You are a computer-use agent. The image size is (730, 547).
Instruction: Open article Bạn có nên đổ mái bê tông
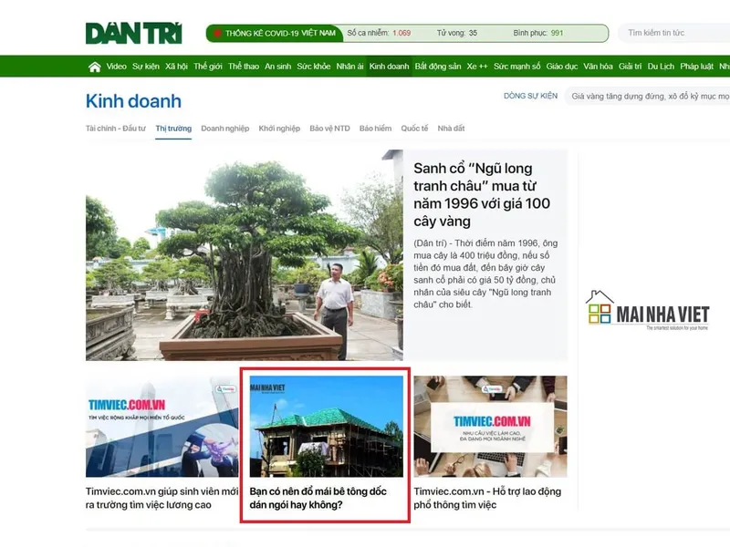coord(318,498)
